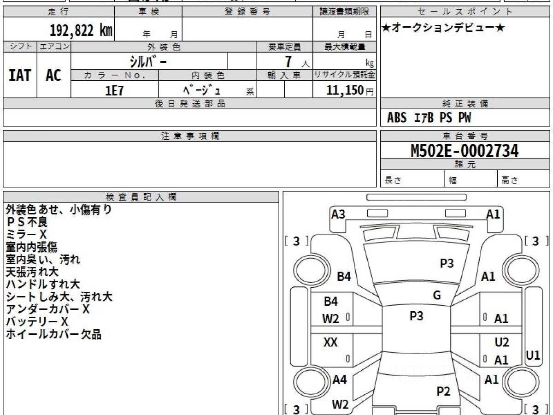Image resolution: width=553 pixels, height=415 pixels.
Task: Select the A3 bumper damage mark
Action: (x=338, y=214)
